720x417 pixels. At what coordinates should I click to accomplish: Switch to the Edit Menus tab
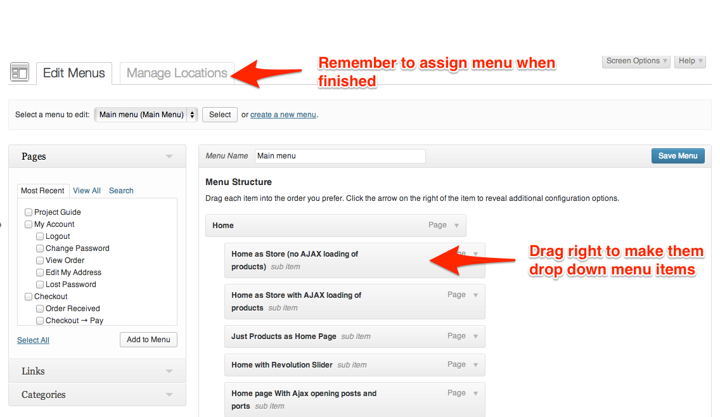coord(74,73)
